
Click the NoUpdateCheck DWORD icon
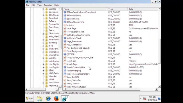tap(65, 38)
